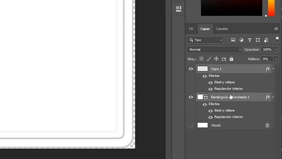282x159 pixels.
Task: Click Bisel y relieve under Rectángulo redondeado 1
Action: (x=224, y=110)
